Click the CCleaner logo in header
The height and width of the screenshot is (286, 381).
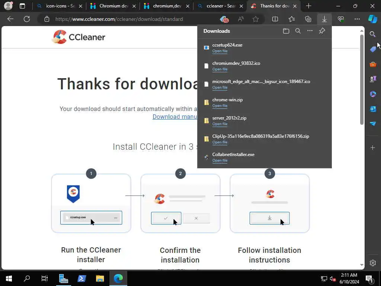(x=79, y=37)
